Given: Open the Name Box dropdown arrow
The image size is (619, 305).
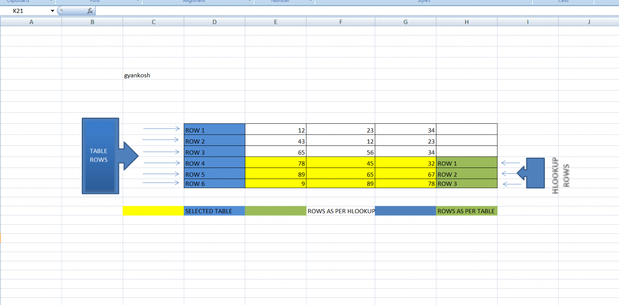Looking at the screenshot, I should 52,10.
